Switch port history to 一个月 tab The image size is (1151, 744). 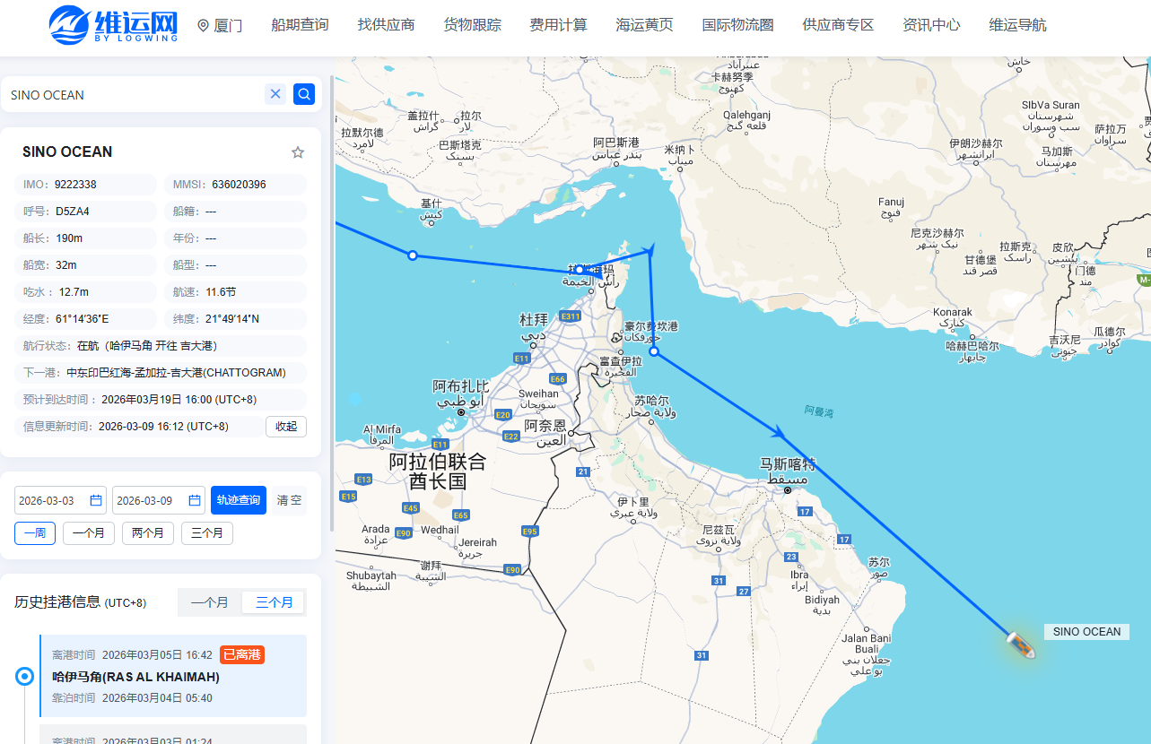pyautogui.click(x=210, y=602)
